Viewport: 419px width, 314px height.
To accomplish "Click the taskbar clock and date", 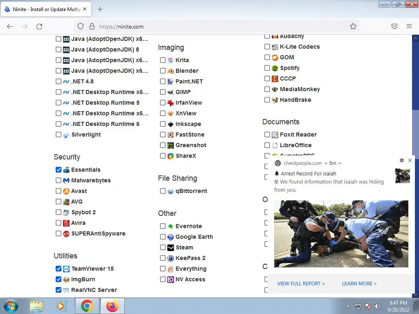I will click(x=399, y=306).
